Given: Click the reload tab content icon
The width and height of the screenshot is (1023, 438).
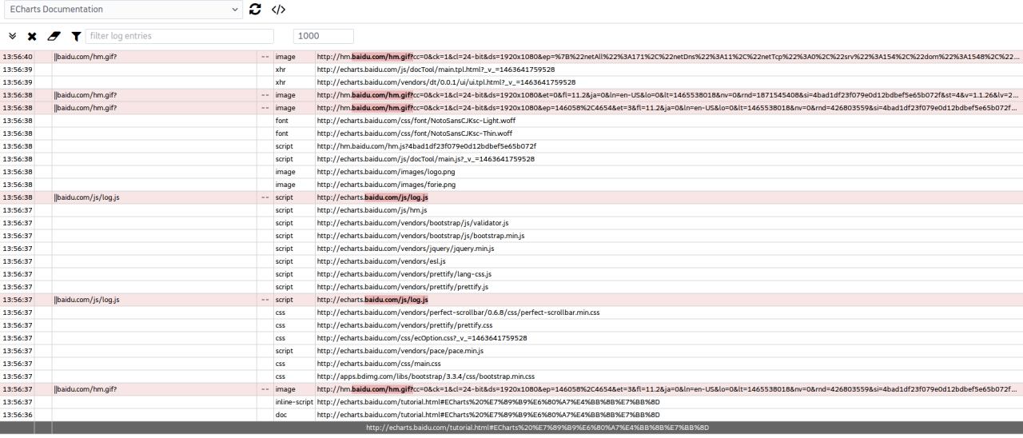Looking at the screenshot, I should 256,10.
